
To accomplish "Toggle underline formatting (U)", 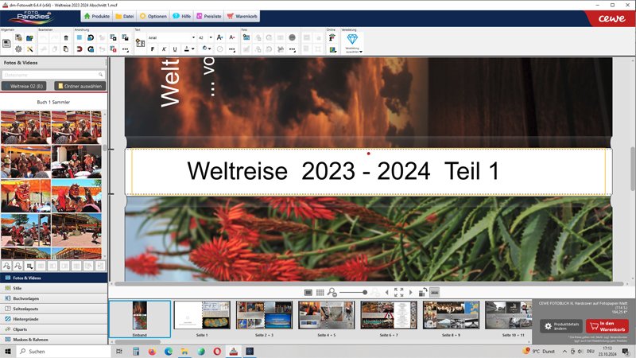I will (175, 49).
